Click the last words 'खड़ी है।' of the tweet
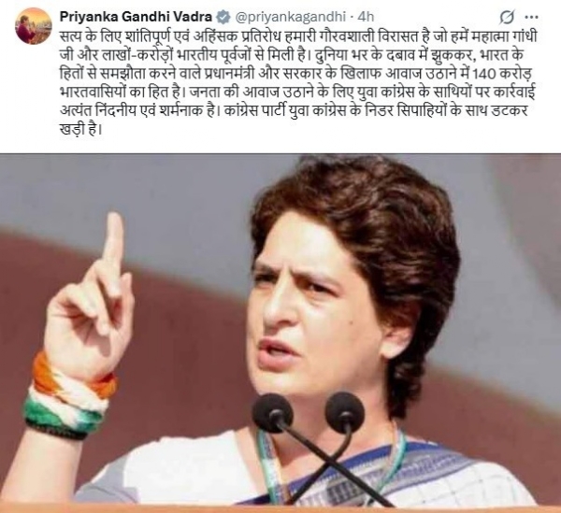Image resolution: width=561 pixels, height=513 pixels. coord(80,129)
